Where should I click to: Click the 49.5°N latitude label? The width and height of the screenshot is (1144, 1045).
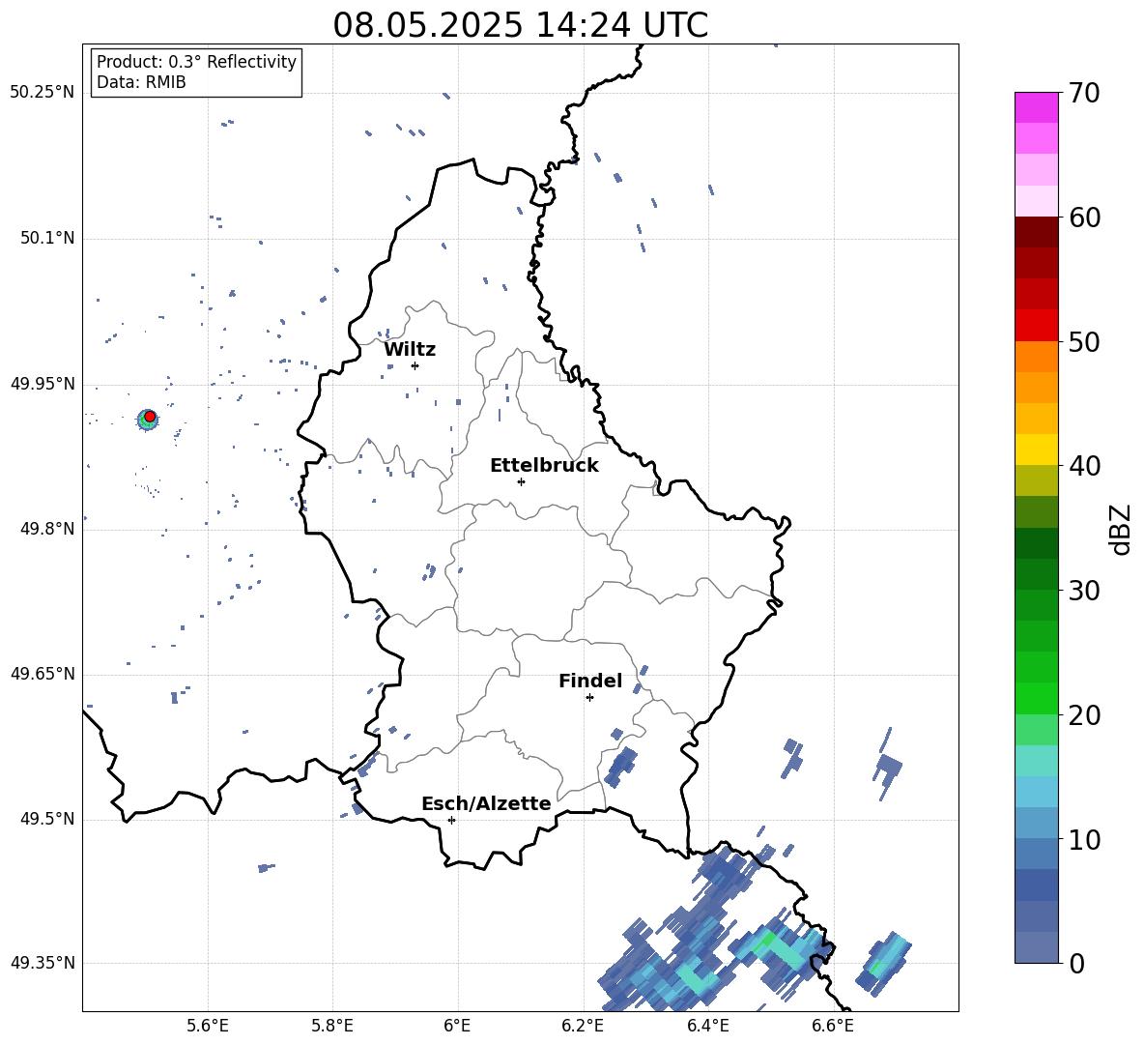pos(47,819)
